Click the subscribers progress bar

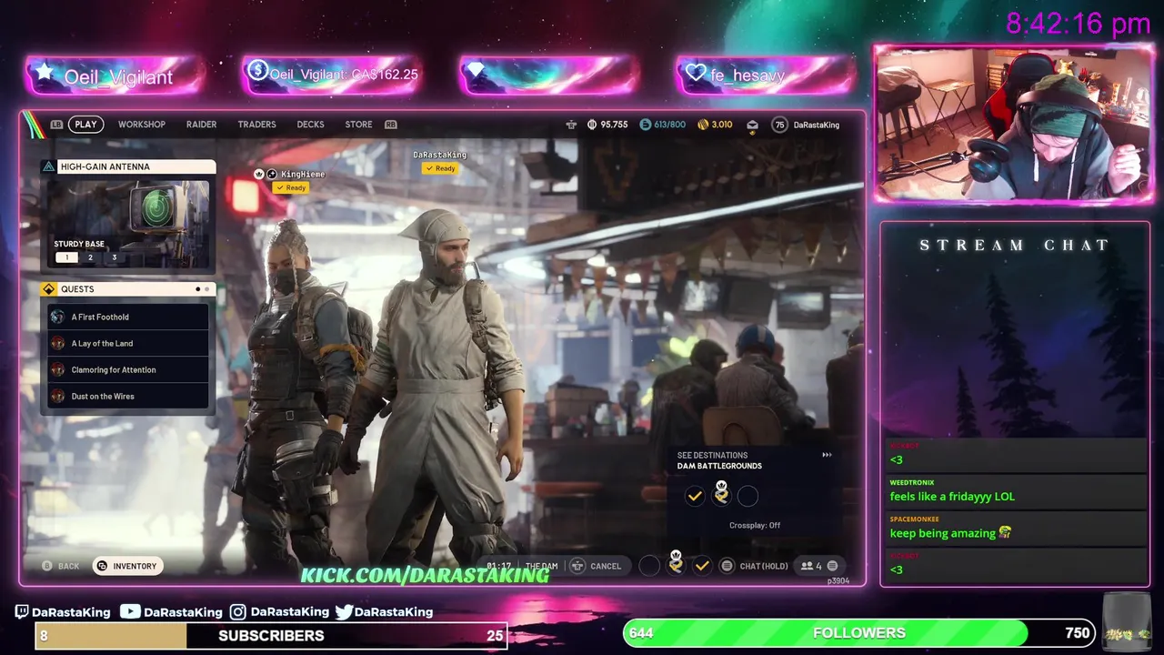271,635
